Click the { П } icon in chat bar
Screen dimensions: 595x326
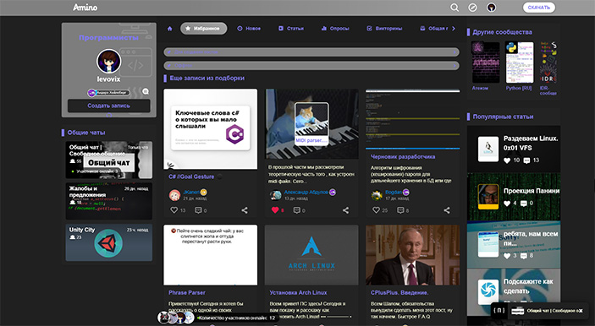point(499,311)
